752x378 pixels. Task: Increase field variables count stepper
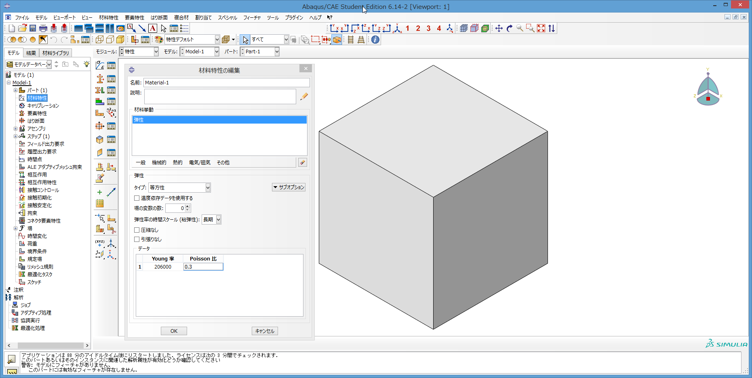point(187,206)
